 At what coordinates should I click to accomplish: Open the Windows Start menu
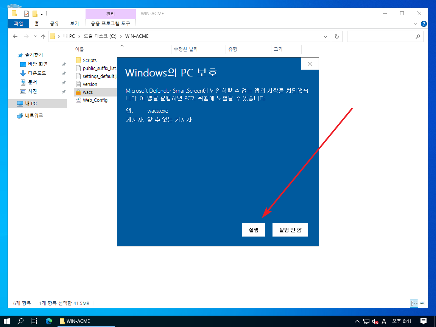pos(7,321)
